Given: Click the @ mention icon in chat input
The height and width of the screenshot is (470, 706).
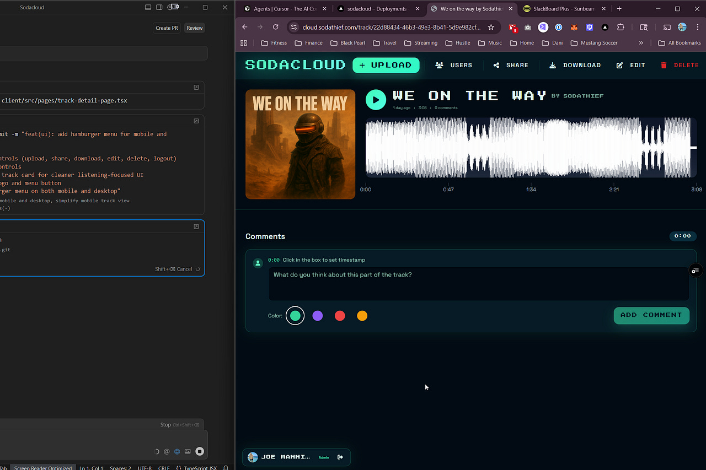Looking at the screenshot, I should coord(167,451).
